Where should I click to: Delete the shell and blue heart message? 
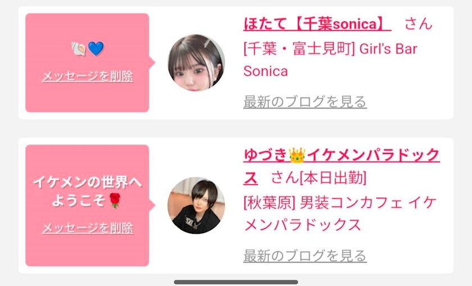pos(87,76)
